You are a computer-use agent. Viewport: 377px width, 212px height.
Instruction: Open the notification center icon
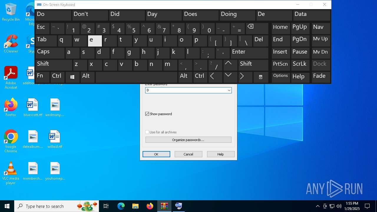click(367, 206)
